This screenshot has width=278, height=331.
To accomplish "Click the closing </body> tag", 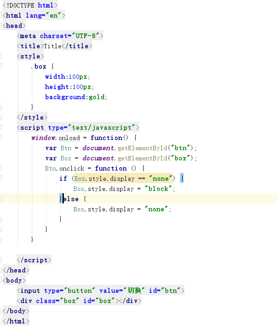I will [x=16, y=311].
